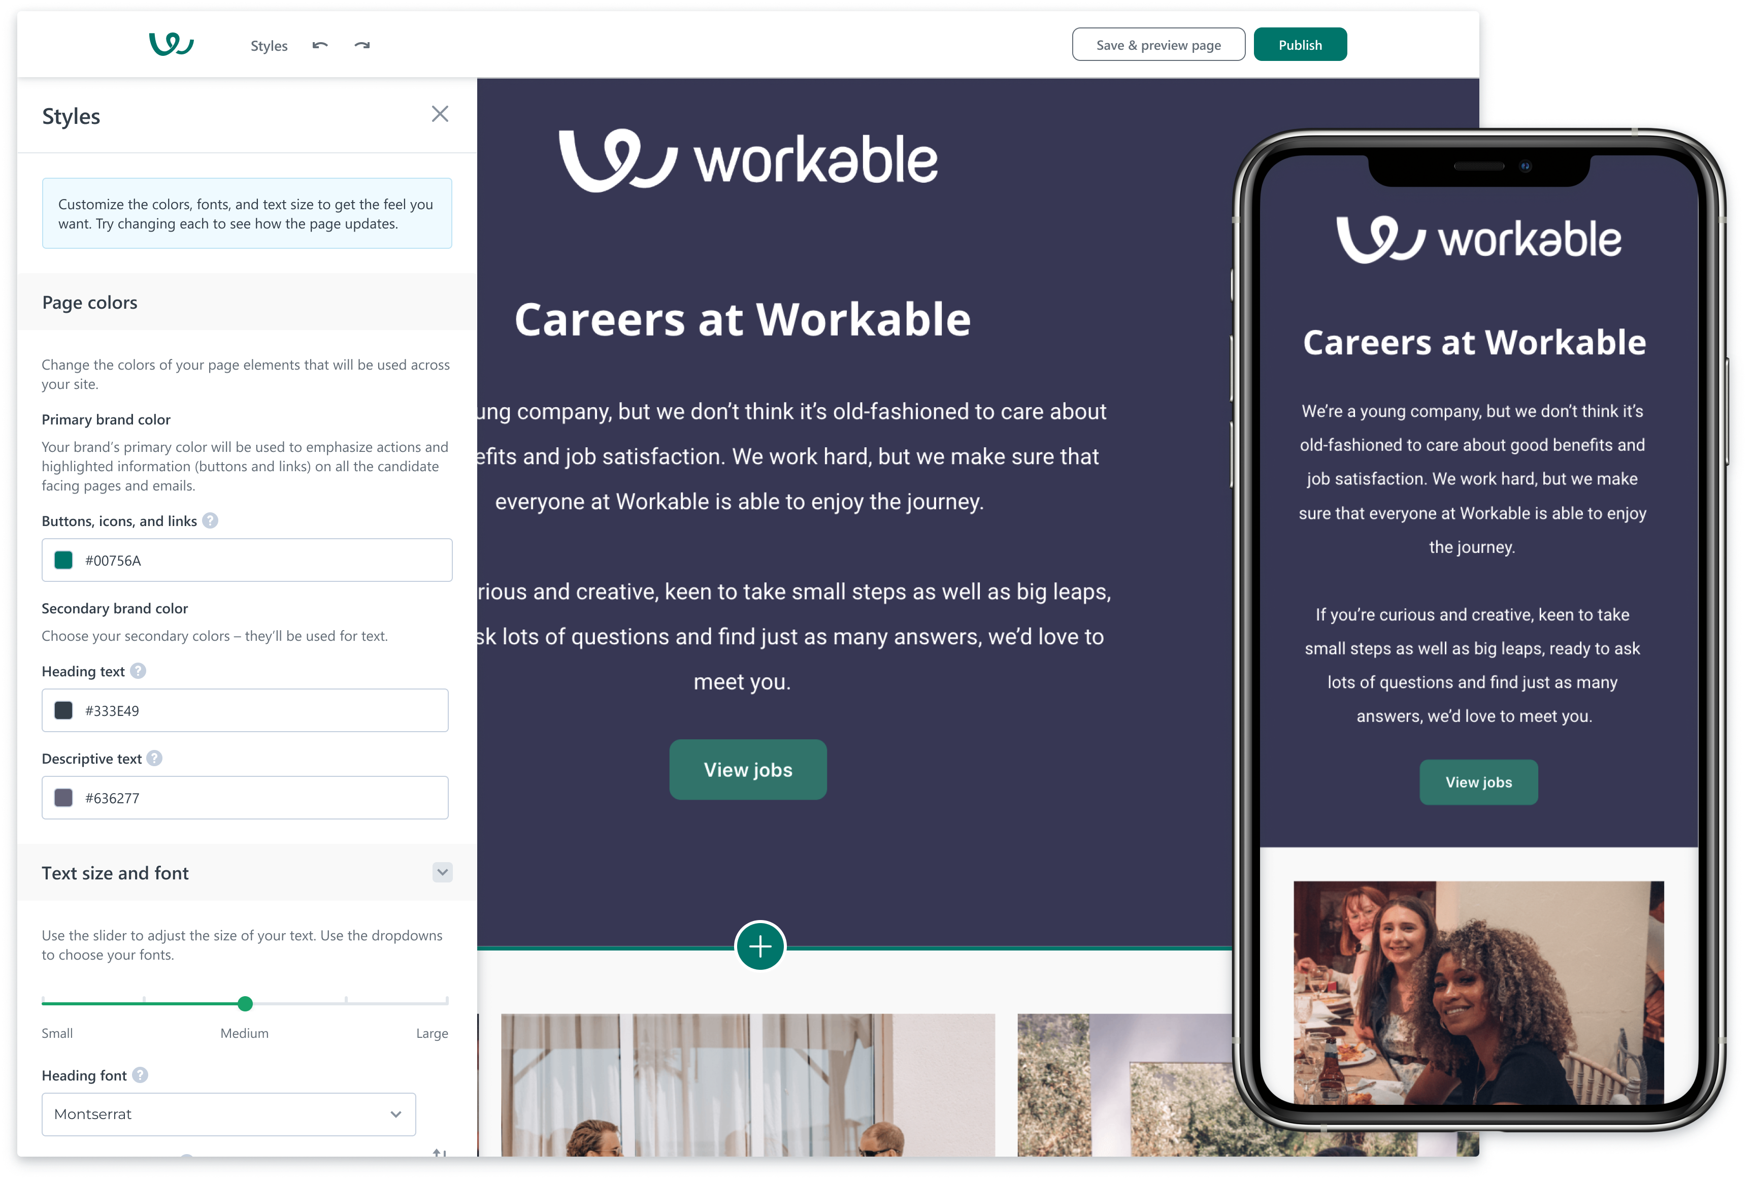Show help for Heading font
Image resolution: width=1755 pixels, height=1180 pixels.
(x=140, y=1075)
